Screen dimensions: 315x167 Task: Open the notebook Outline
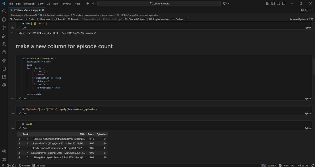click(177, 19)
